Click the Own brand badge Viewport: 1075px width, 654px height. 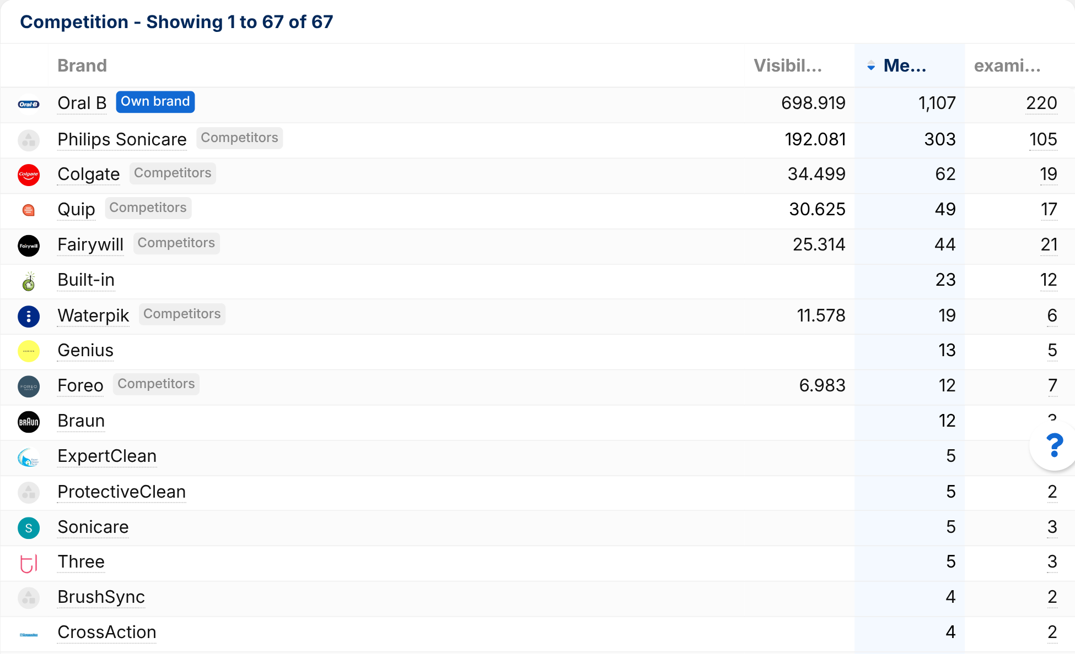(155, 102)
